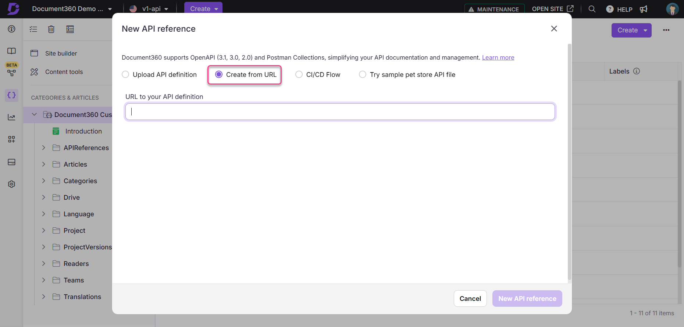This screenshot has height=327, width=684.
Task: Click the Document360 Cus category folder icon
Action: 47,115
